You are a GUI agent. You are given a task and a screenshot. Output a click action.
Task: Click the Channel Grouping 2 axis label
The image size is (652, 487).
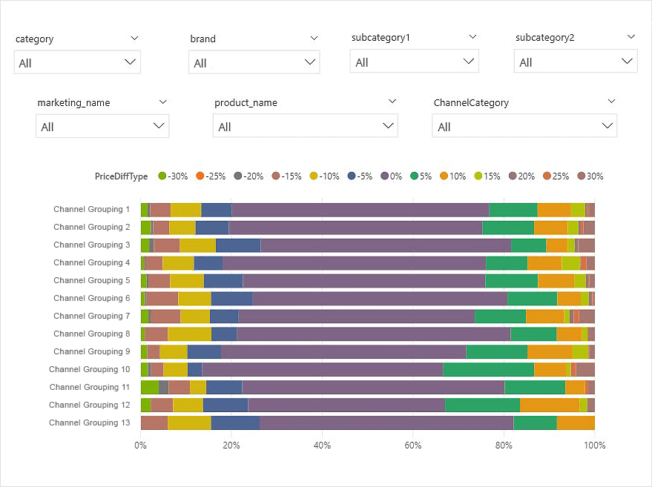[x=91, y=227]
